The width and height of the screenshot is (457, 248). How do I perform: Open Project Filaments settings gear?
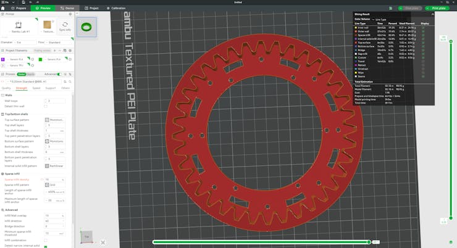70,51
